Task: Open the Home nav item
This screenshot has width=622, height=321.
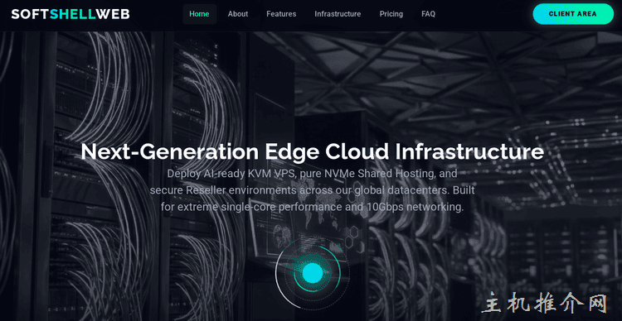Action: 199,14
